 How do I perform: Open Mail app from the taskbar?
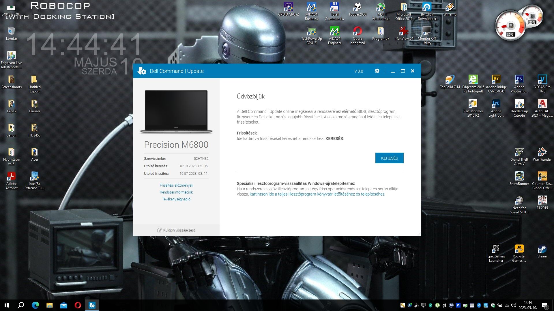[63, 305]
